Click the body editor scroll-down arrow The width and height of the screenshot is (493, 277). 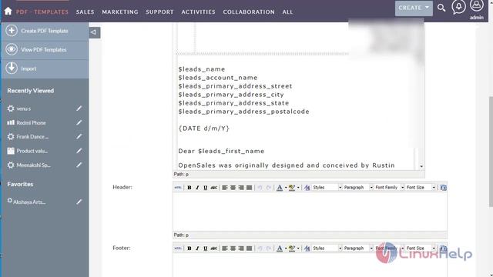[x=421, y=166]
